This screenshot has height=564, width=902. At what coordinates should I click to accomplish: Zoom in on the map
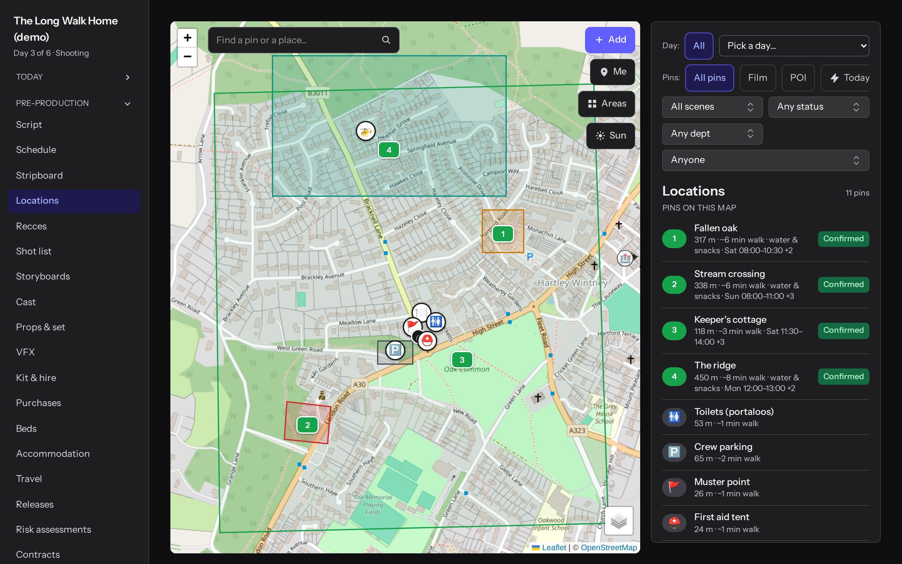coord(188,38)
